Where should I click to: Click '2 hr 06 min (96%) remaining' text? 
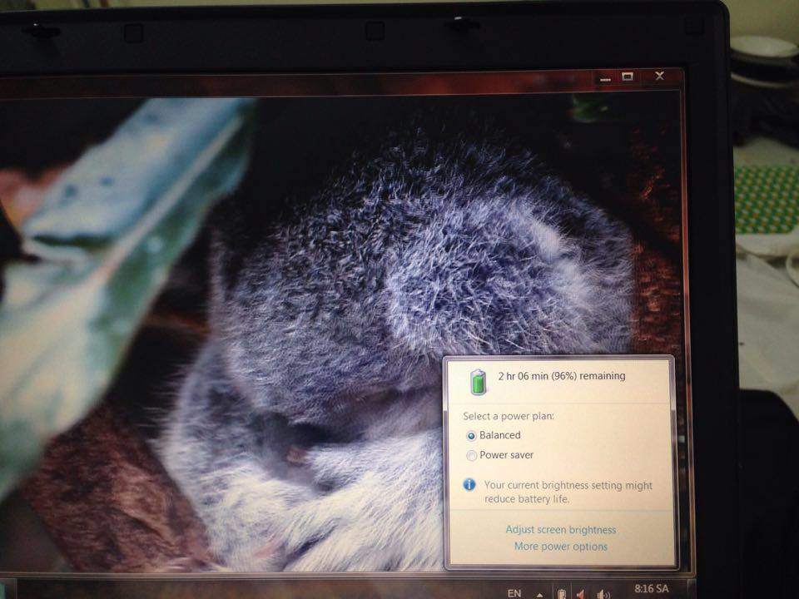click(x=562, y=376)
